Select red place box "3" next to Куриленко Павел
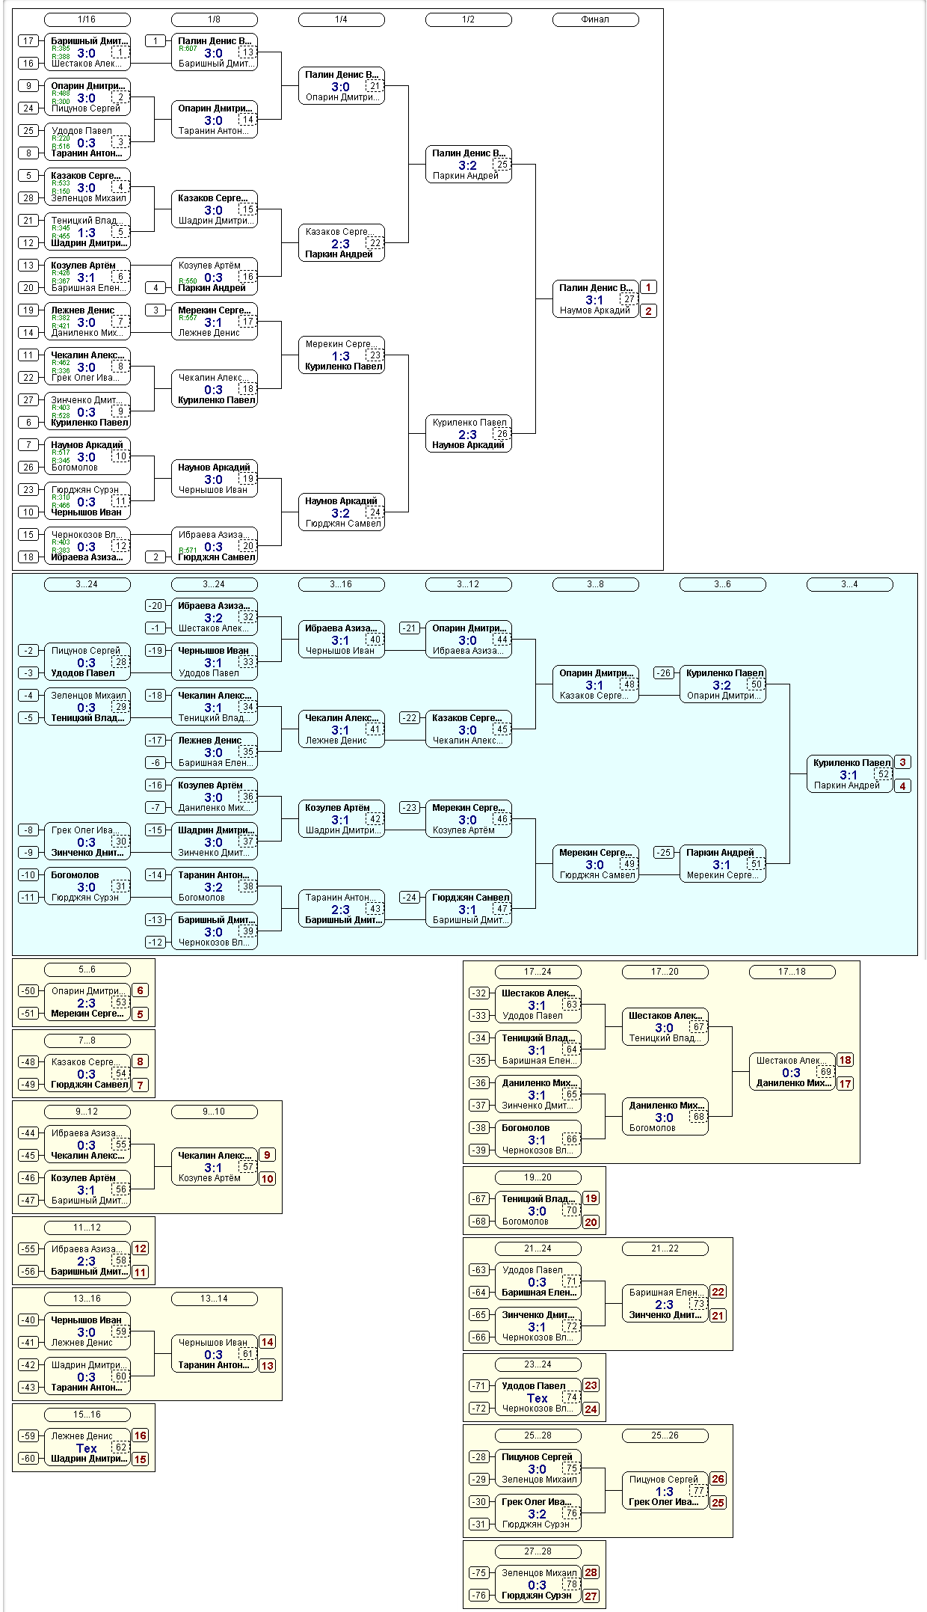 [902, 762]
